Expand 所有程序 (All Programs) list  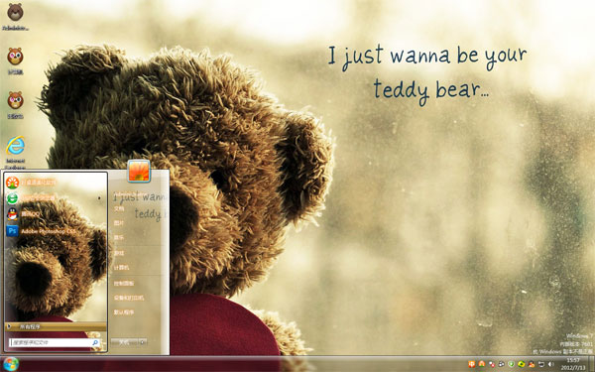pyautogui.click(x=56, y=326)
